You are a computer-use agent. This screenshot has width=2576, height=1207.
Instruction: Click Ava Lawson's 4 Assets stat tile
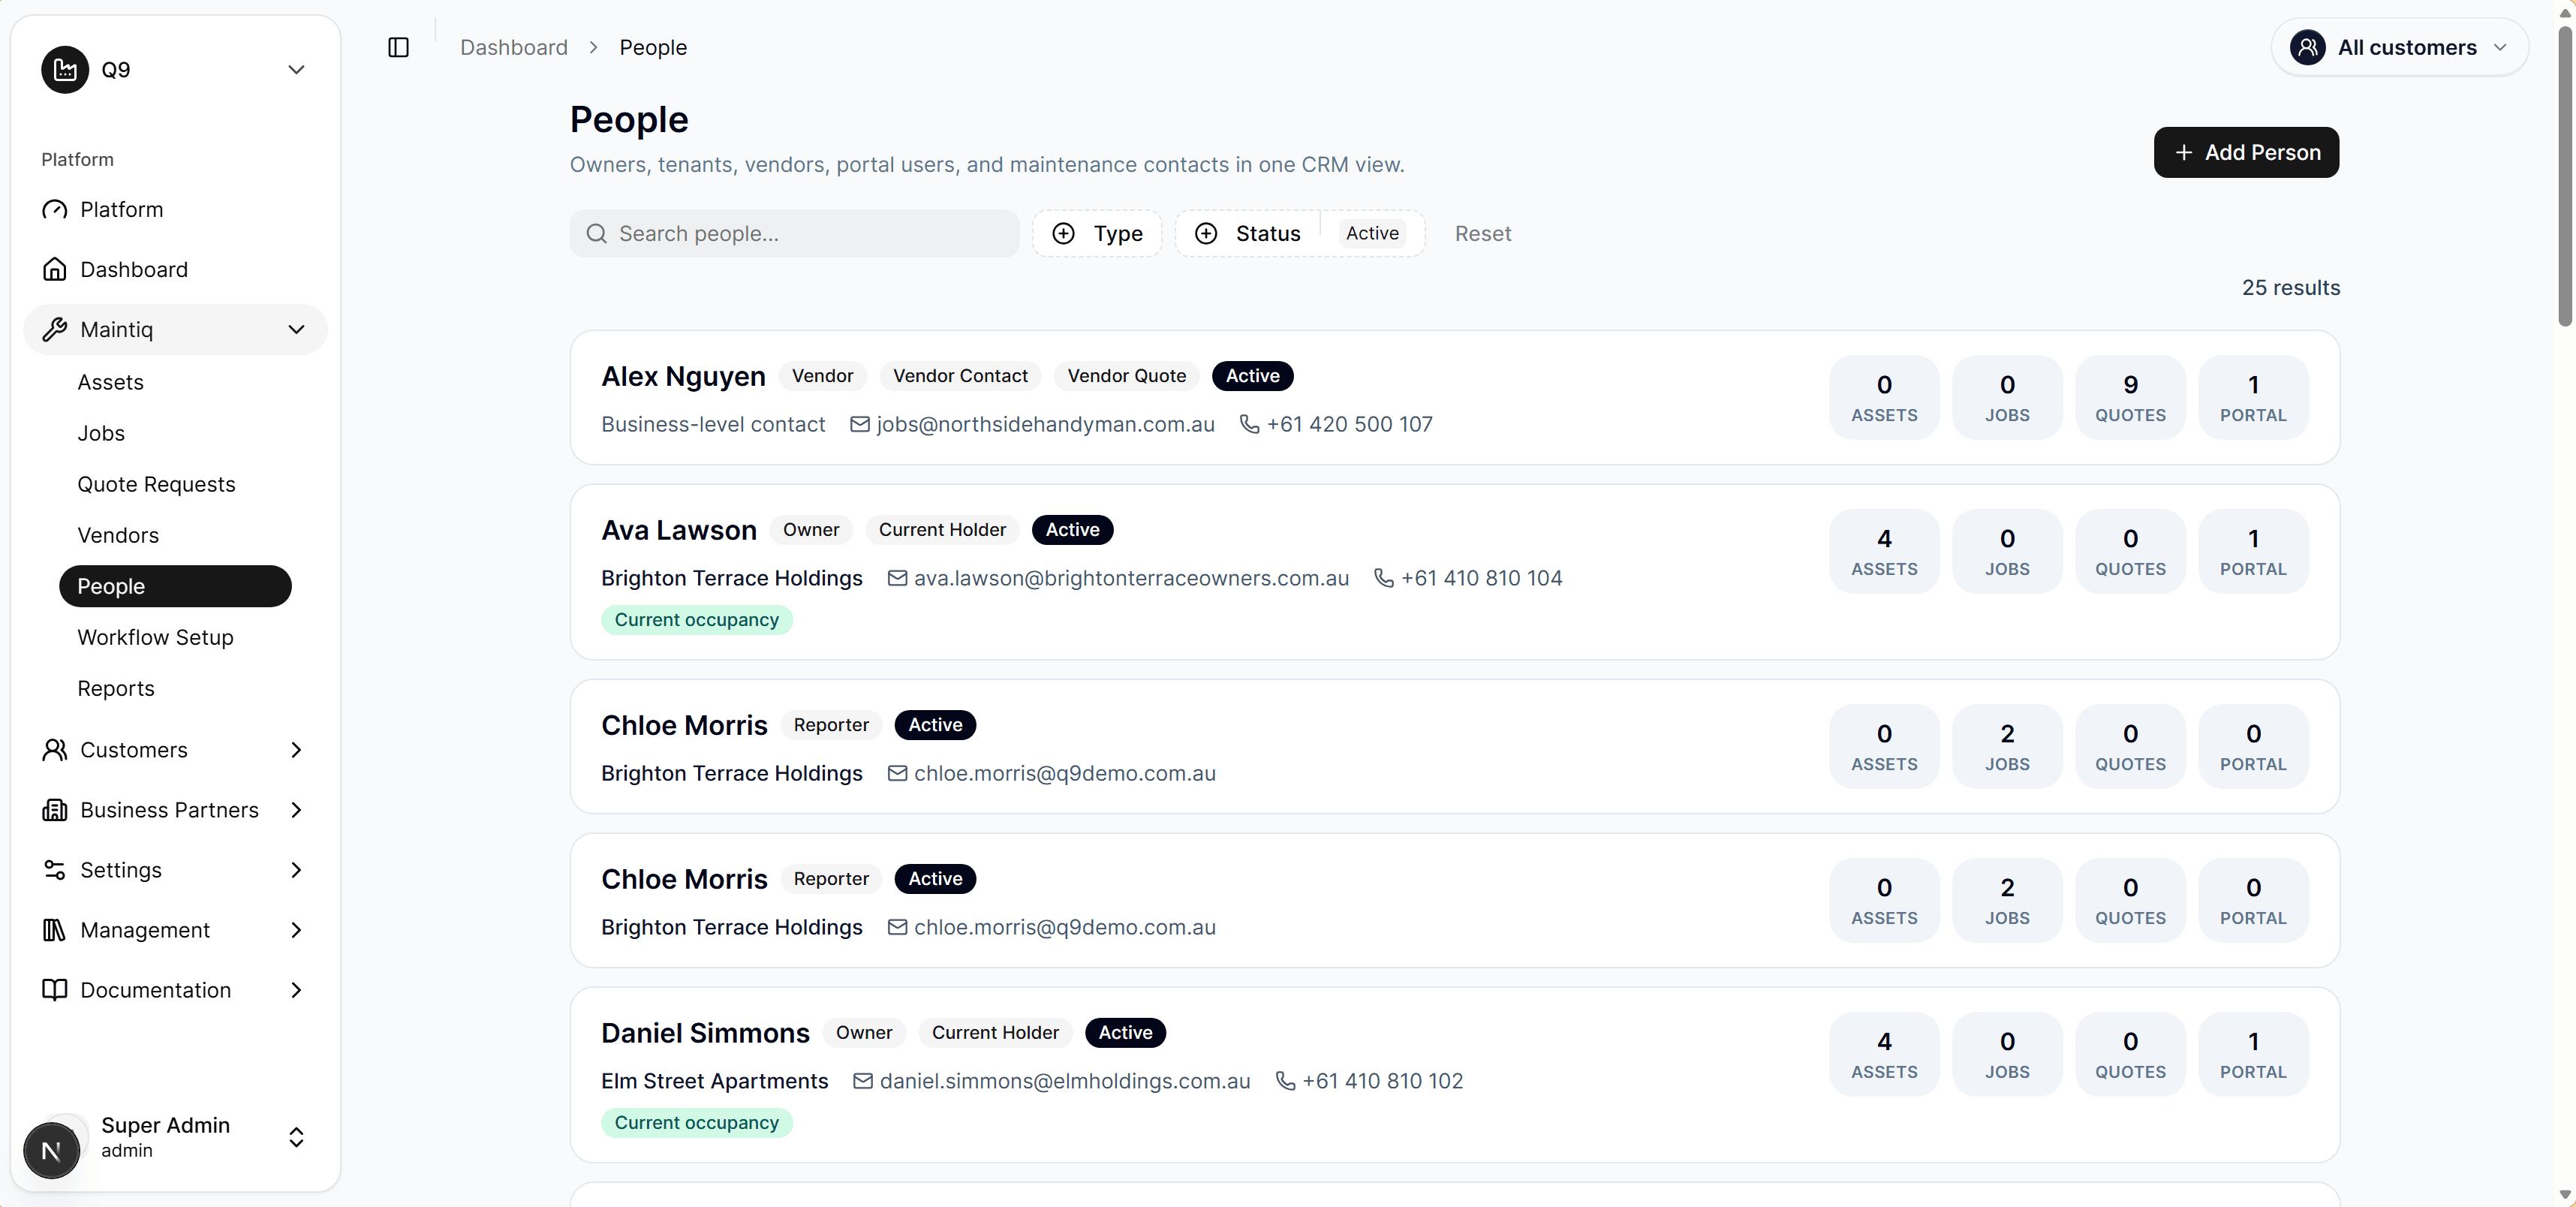tap(1884, 551)
